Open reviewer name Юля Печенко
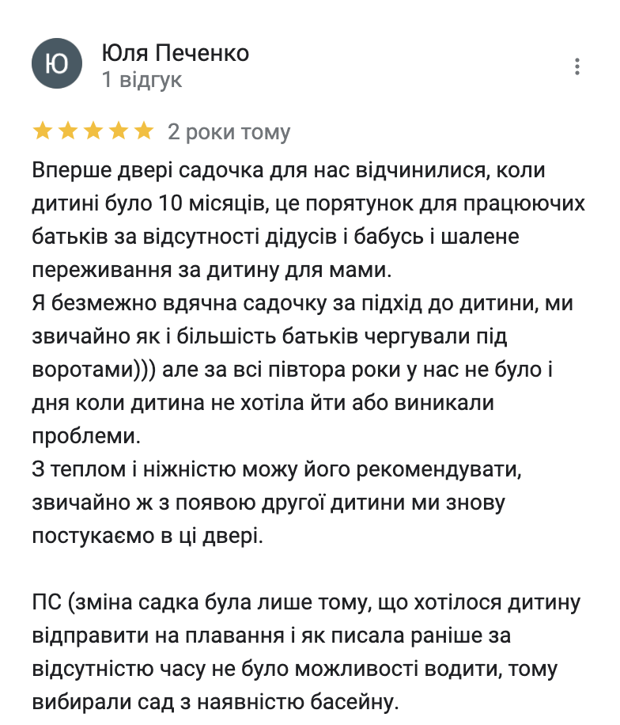Screen dimensions: 620x725 pyautogui.click(x=175, y=53)
